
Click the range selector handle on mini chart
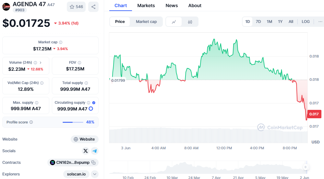click(306, 167)
